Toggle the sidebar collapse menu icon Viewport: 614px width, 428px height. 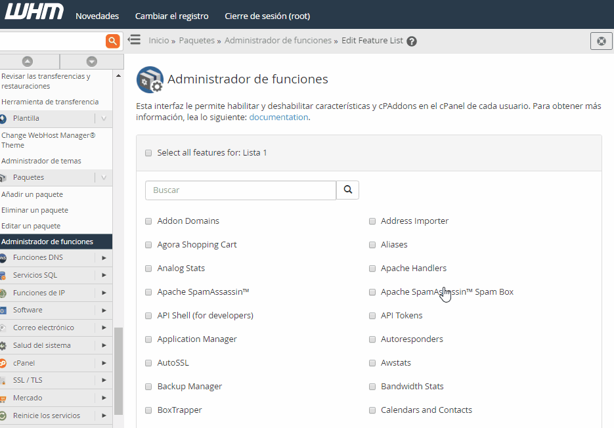tap(135, 39)
